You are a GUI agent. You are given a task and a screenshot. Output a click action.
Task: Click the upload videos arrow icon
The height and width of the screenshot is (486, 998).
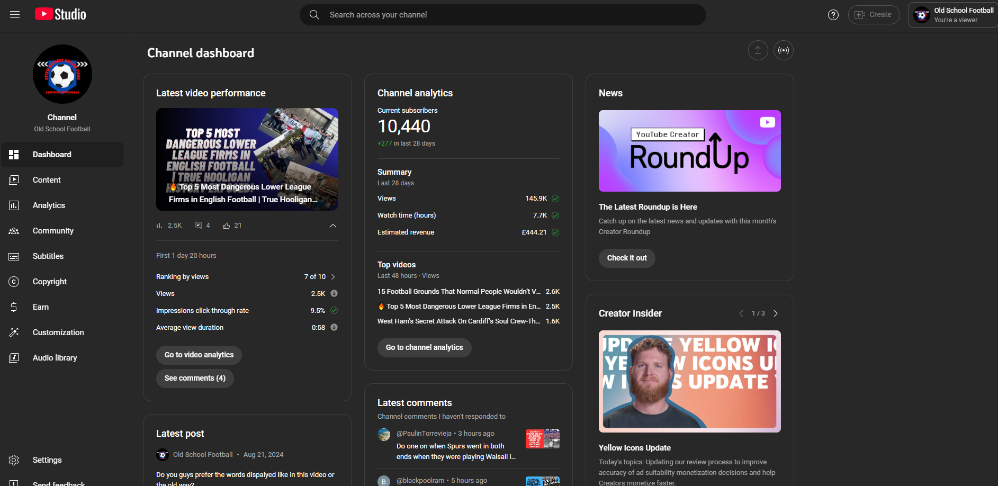pyautogui.click(x=758, y=50)
